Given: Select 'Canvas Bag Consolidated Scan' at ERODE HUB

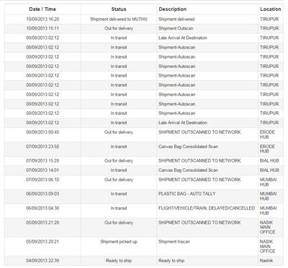Looking at the screenshot, I should click(x=188, y=147).
